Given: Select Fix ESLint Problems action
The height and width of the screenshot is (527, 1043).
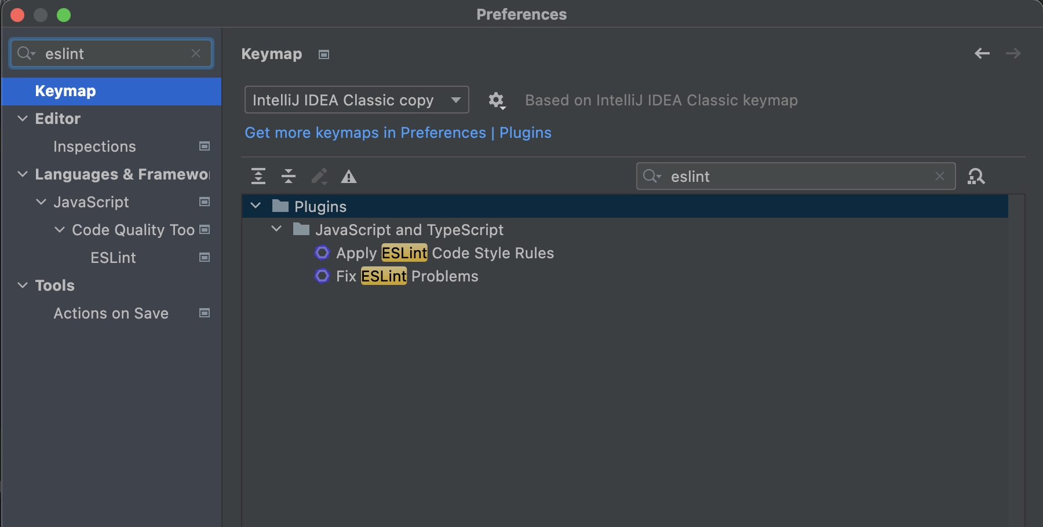Looking at the screenshot, I should pyautogui.click(x=407, y=276).
